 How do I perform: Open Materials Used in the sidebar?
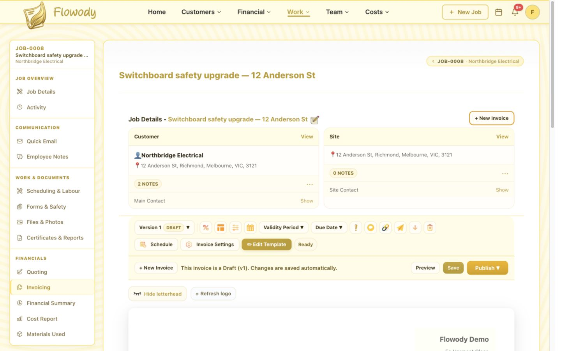(52, 334)
